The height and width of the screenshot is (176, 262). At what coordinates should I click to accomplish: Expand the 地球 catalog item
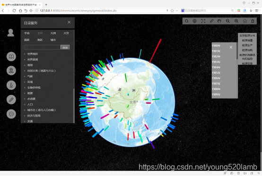(30, 65)
